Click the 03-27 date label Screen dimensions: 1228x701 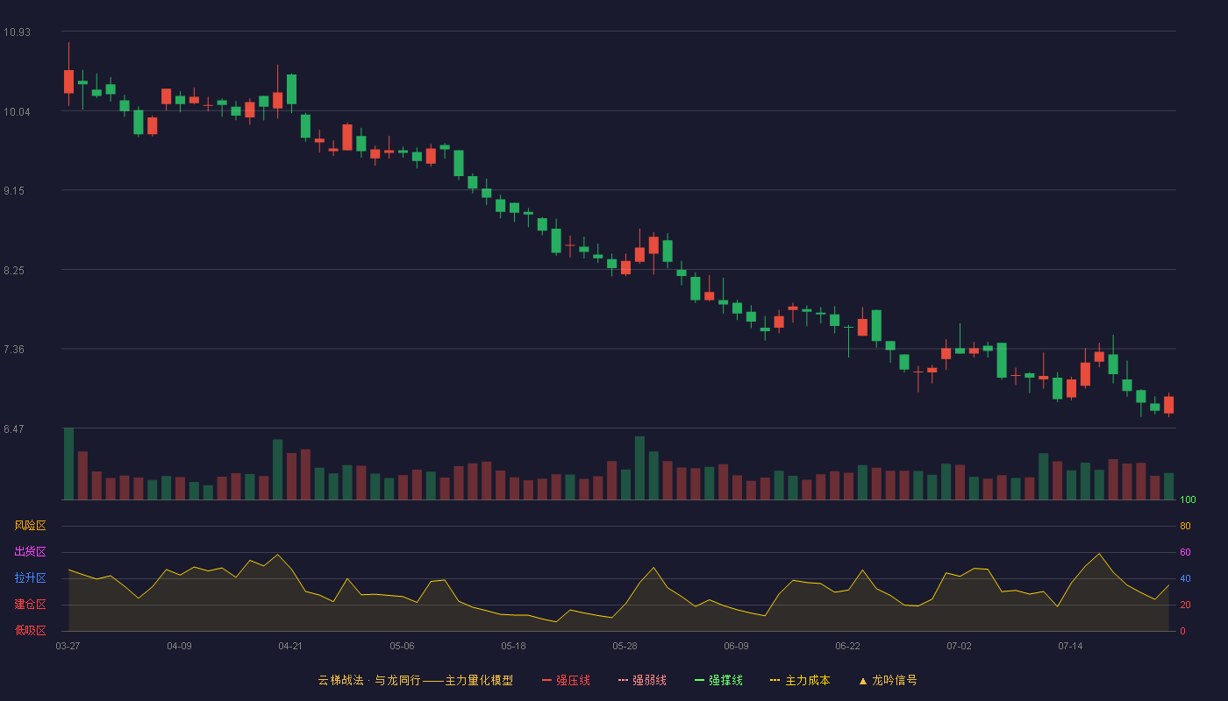point(68,646)
